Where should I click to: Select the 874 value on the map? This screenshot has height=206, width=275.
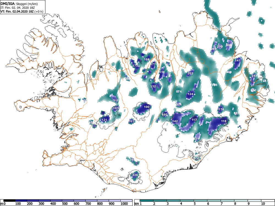179,91
